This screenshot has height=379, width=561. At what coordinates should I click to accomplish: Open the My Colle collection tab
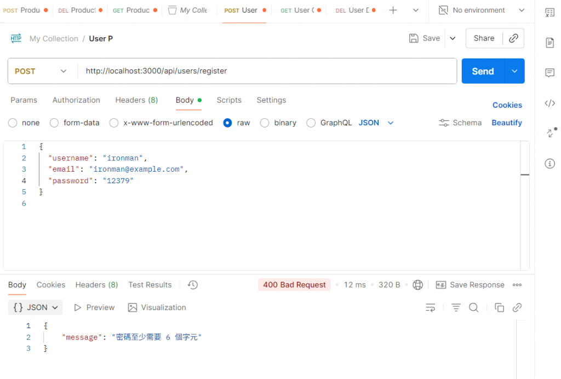188,10
